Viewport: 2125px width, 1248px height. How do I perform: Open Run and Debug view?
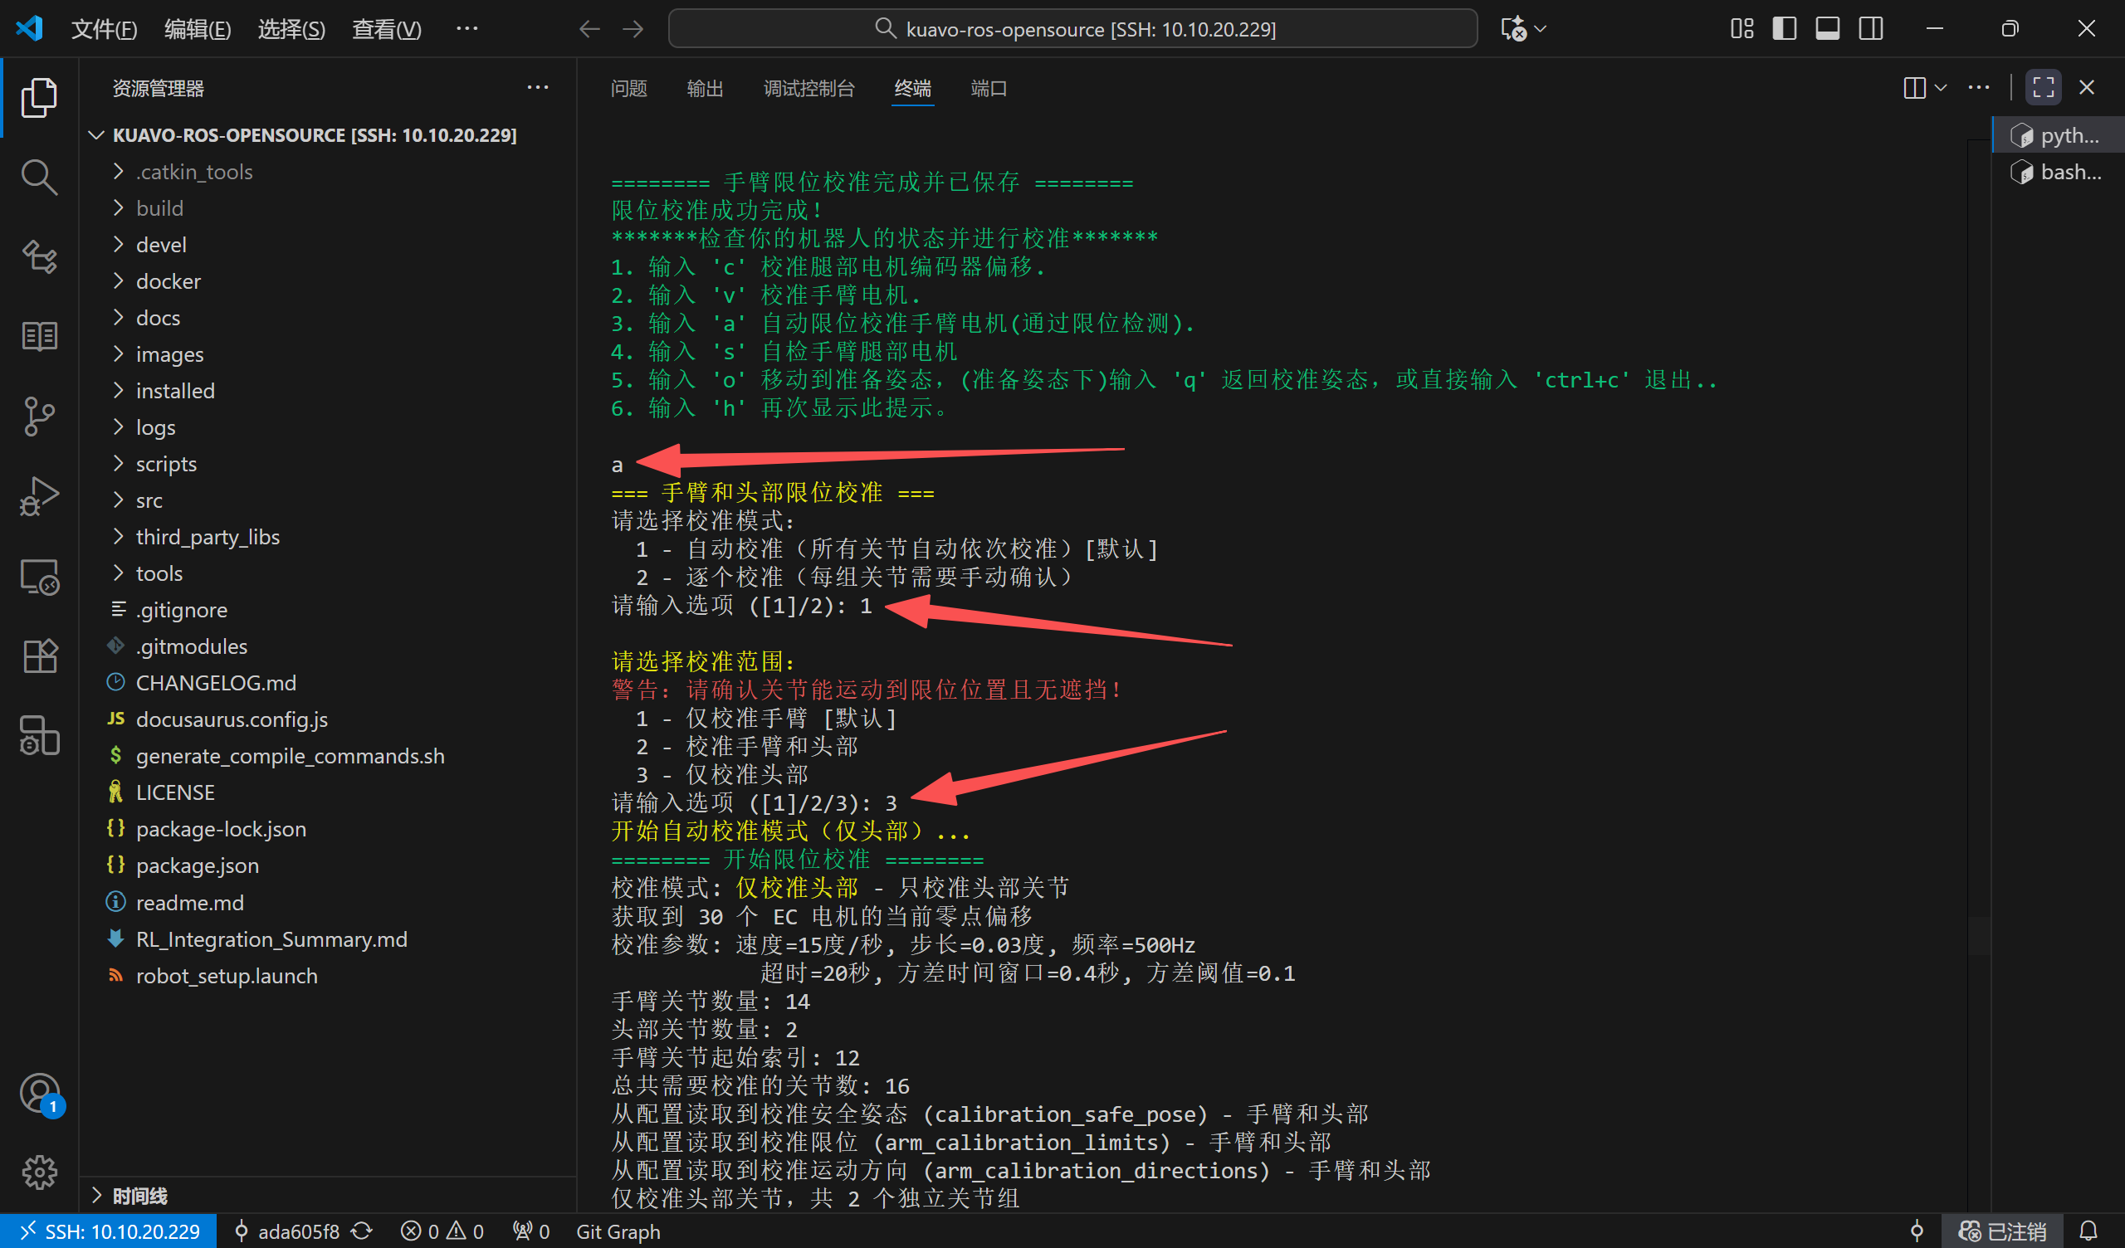[39, 496]
